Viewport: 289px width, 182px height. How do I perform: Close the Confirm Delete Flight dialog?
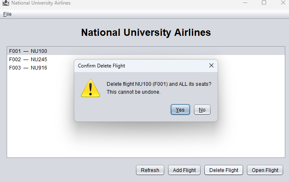pyautogui.click(x=211, y=65)
